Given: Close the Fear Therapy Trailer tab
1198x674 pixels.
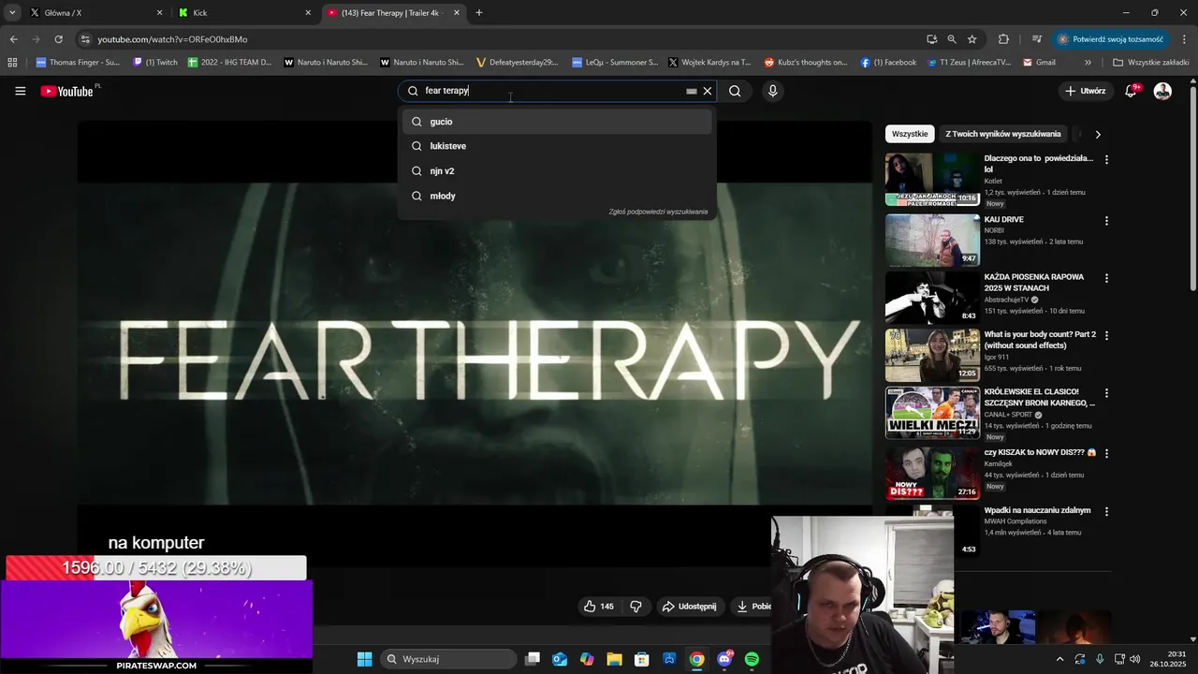Looking at the screenshot, I should (457, 13).
